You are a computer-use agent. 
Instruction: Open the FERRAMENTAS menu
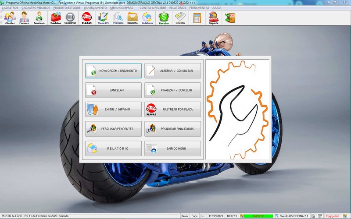point(199,7)
